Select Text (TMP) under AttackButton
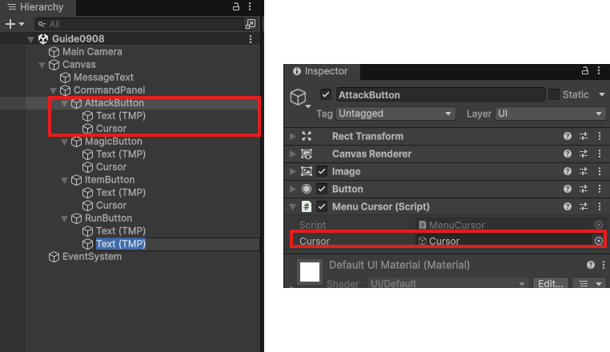610x352 pixels. tap(121, 115)
